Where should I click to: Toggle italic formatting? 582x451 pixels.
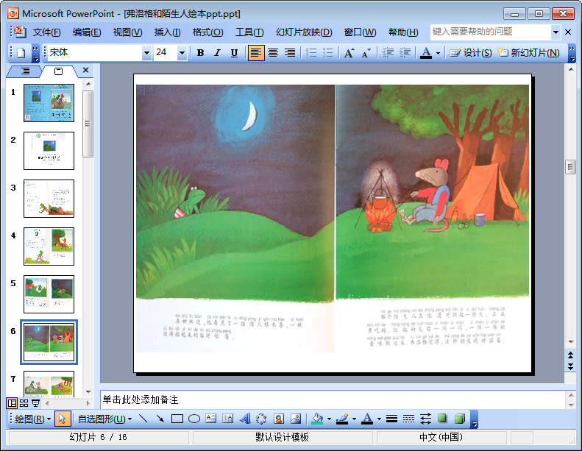(x=218, y=53)
